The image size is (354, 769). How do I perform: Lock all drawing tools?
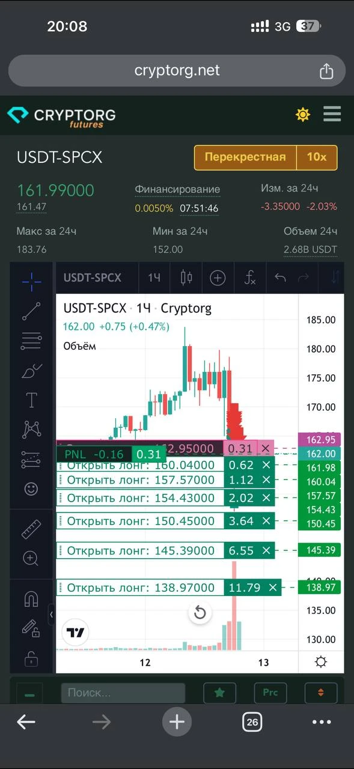pyautogui.click(x=31, y=658)
